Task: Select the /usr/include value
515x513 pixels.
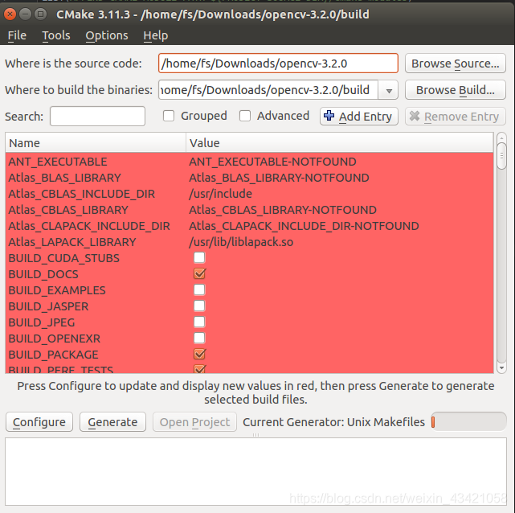Action: (x=221, y=194)
